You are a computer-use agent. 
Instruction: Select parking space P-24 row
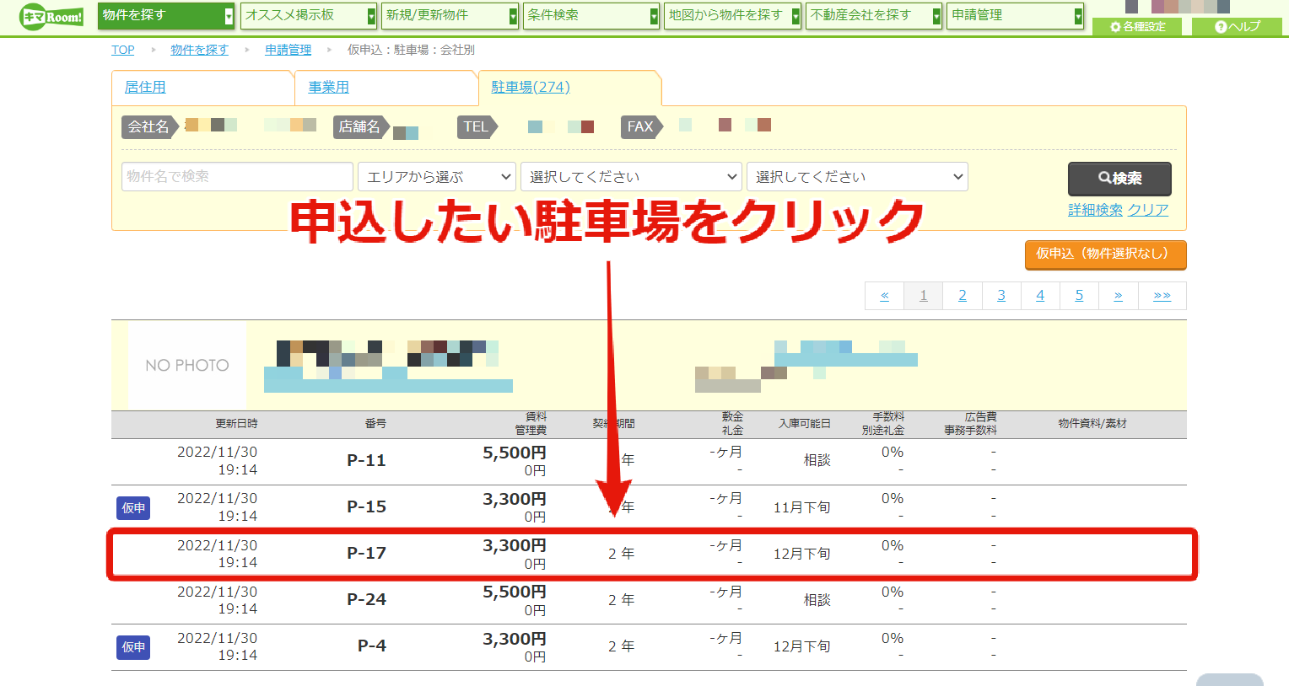649,600
